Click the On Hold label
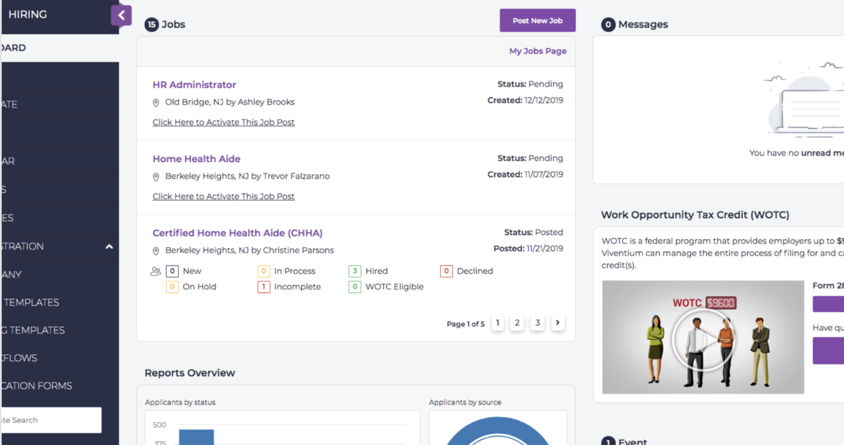 click(x=199, y=287)
